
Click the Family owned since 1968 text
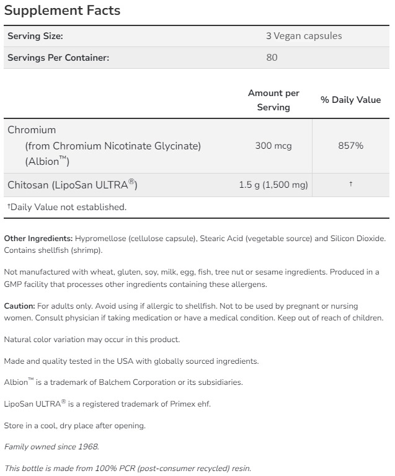click(x=51, y=446)
